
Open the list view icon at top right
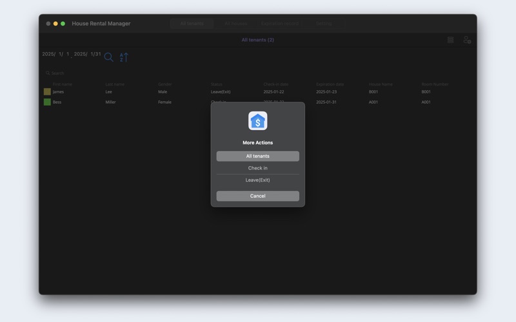pos(450,40)
